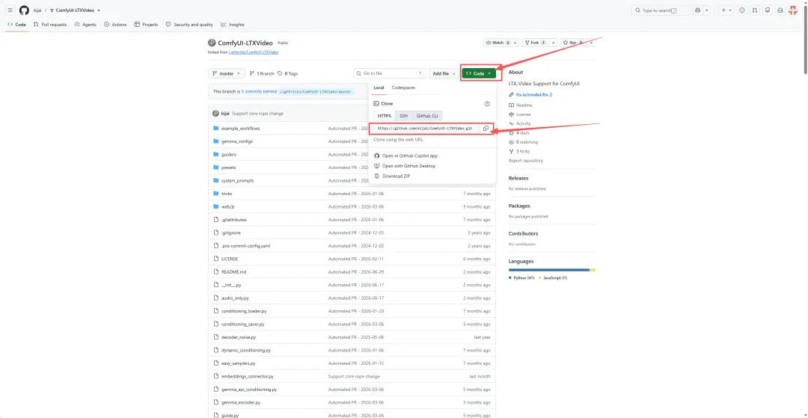Click the Go to file search field
This screenshot has height=418, width=808.
click(390, 73)
